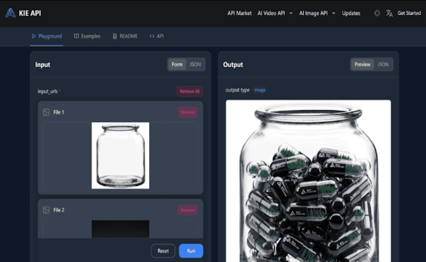Click the File 1 image icon
The height and width of the screenshot is (262, 426).
coord(46,112)
